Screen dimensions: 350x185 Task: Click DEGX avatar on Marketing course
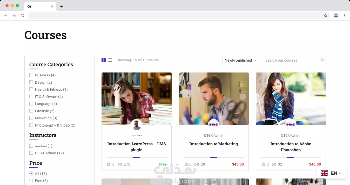214,125
